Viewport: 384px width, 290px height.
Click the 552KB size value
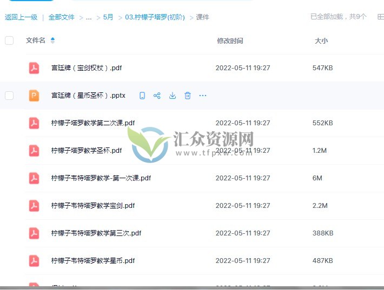pyautogui.click(x=322, y=123)
